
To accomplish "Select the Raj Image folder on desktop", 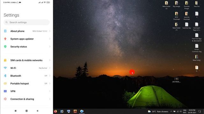I will point(176,4).
